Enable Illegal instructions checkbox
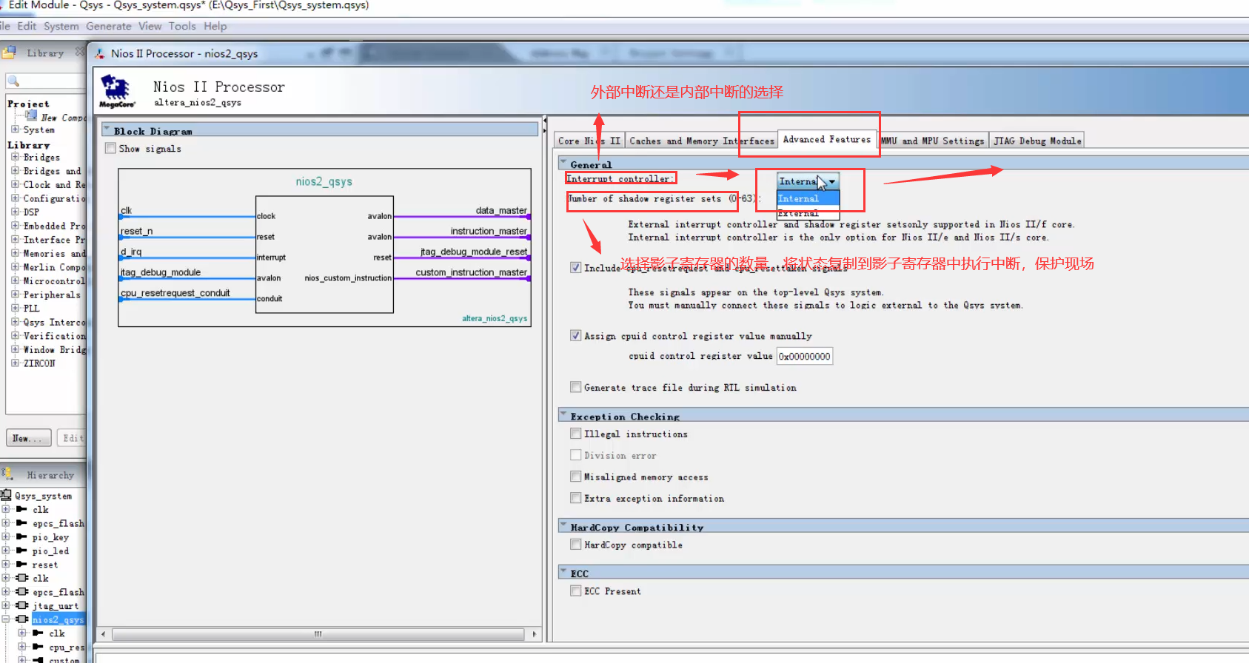 pyautogui.click(x=575, y=434)
